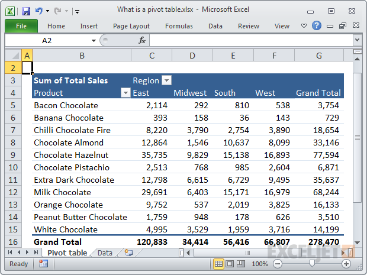
Task: Select the Milk Chocolate East value 29,691
Action: (x=152, y=192)
